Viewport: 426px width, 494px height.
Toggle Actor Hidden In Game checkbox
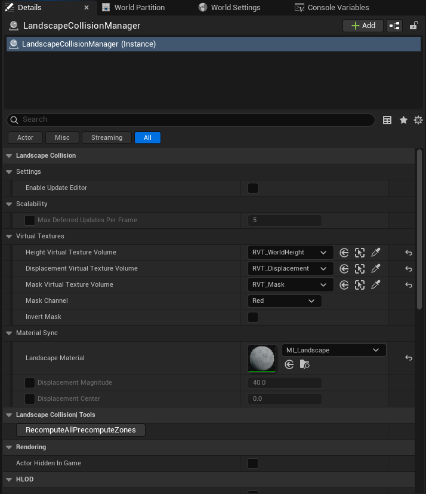point(253,464)
